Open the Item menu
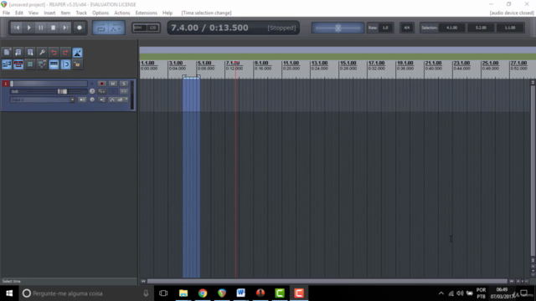 point(65,13)
